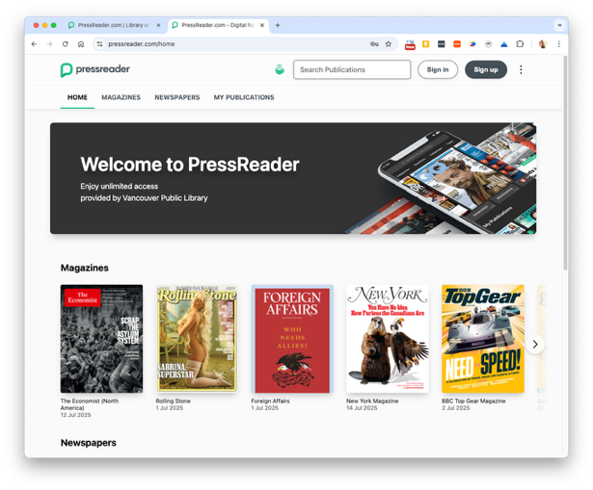Close the PressReader Digital Newspaper tab
The image size is (593, 490).
[x=262, y=25]
